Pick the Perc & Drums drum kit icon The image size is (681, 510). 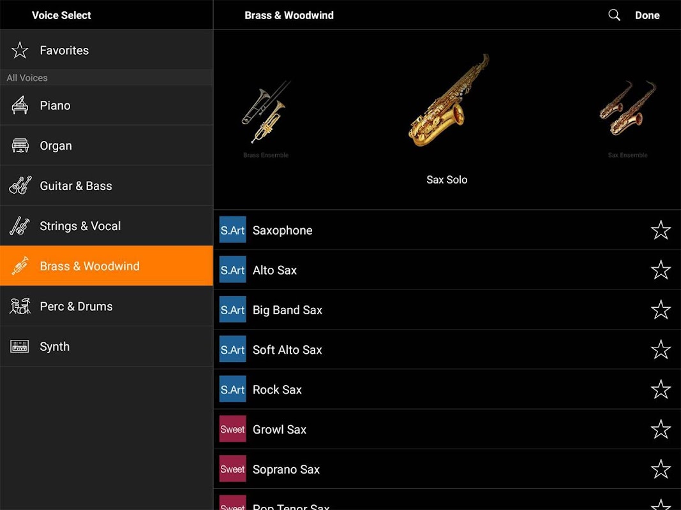[20, 307]
